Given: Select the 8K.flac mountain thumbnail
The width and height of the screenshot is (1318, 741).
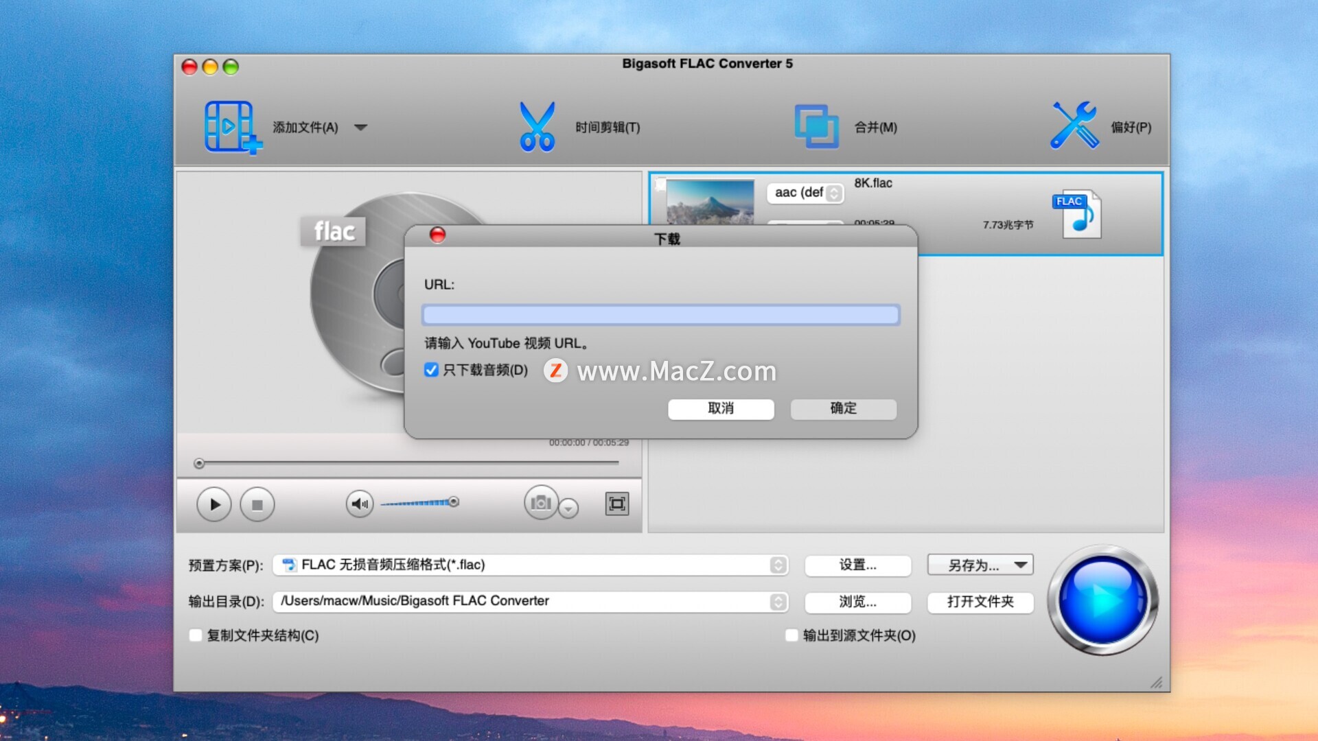Looking at the screenshot, I should pos(710,202).
